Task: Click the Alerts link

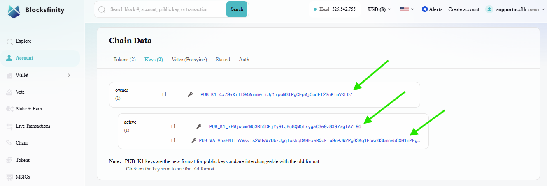Action: [x=436, y=9]
